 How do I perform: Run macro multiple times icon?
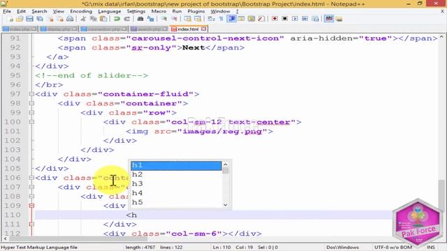(x=305, y=19)
